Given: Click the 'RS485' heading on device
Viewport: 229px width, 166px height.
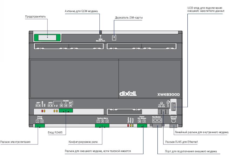Looking at the screenshot, I should pyautogui.click(x=66, y=101).
